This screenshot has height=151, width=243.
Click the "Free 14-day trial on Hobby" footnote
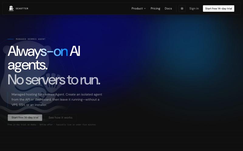coord(52,124)
